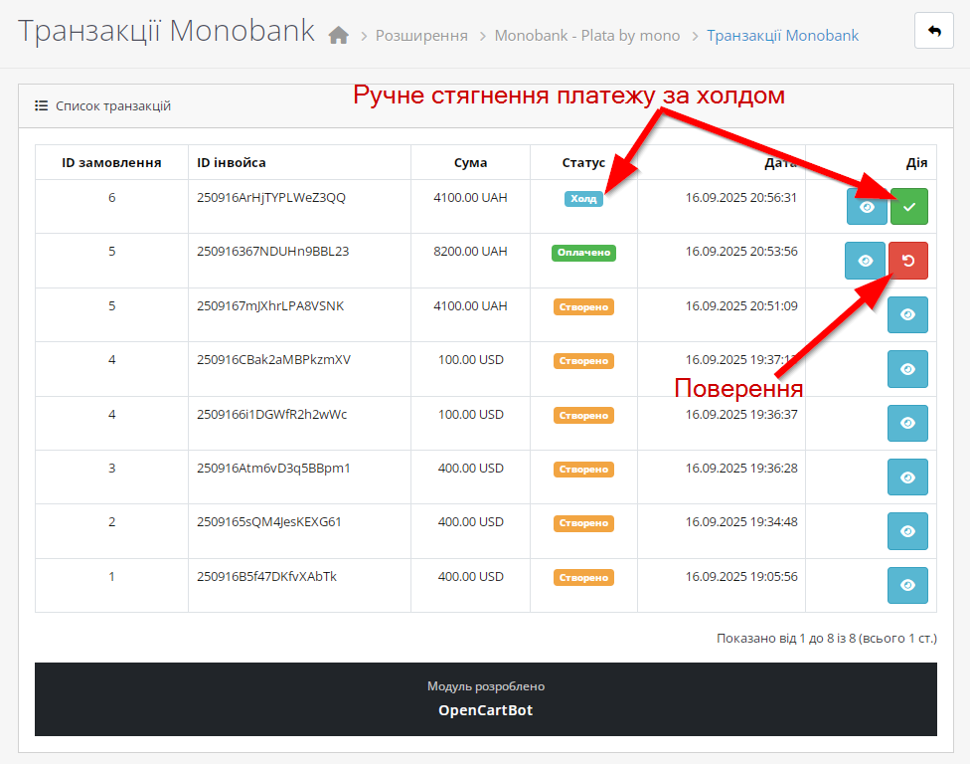
Task: Select invoice ID 2509165sQM4JesKEXG61
Action: (269, 522)
